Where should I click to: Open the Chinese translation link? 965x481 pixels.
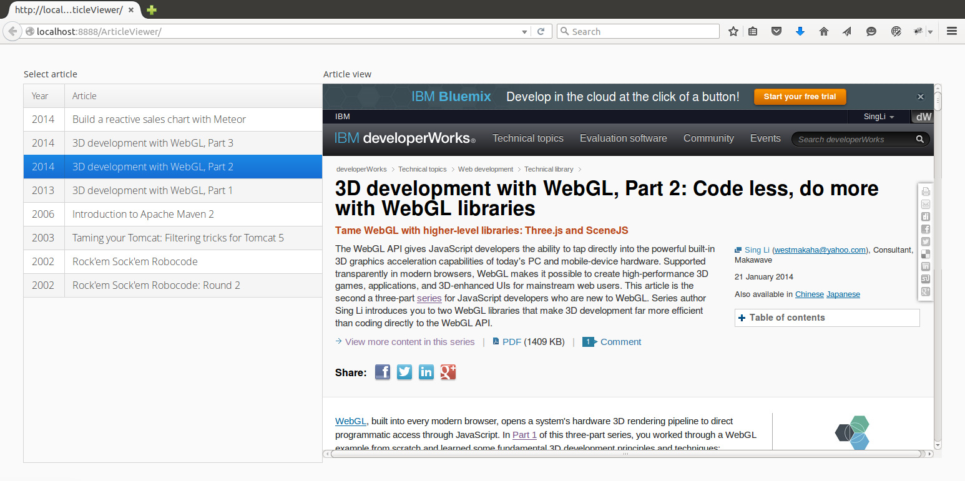tap(810, 294)
